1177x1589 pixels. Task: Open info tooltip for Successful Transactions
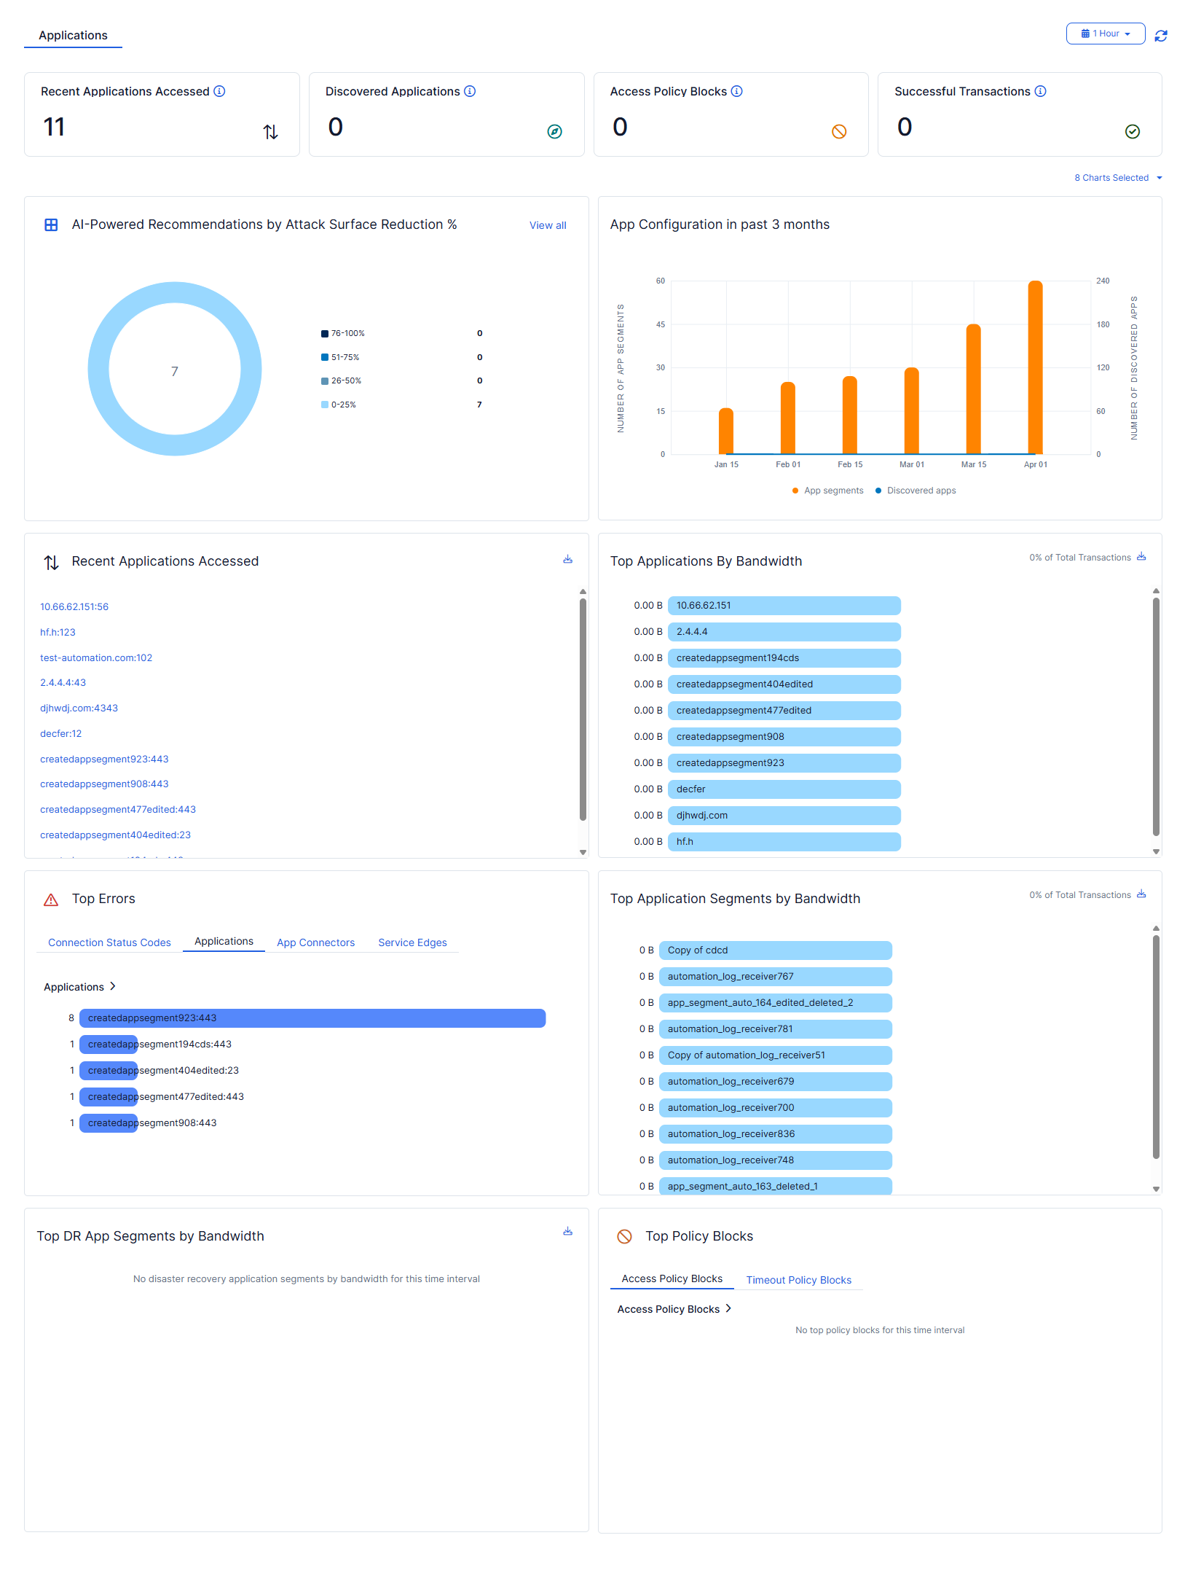(x=1040, y=91)
